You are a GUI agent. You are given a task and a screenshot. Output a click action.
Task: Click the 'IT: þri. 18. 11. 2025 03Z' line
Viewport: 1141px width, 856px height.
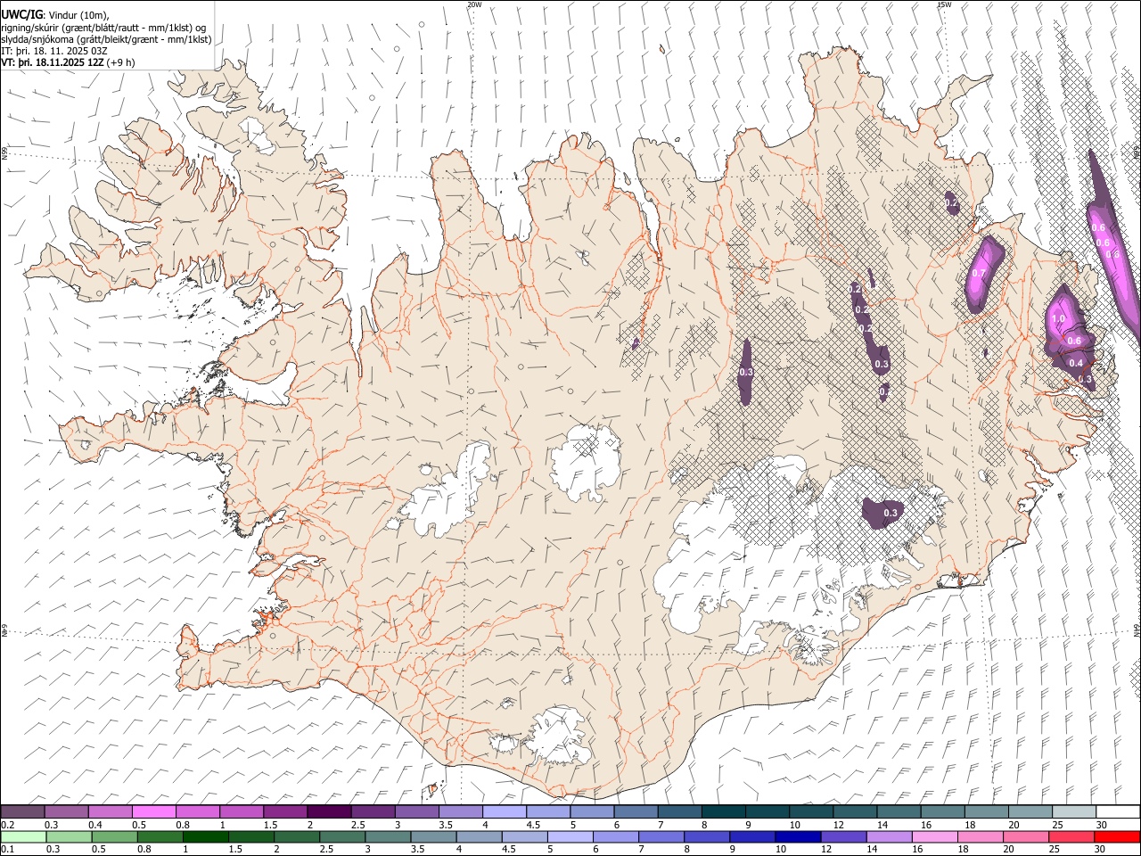[54, 51]
